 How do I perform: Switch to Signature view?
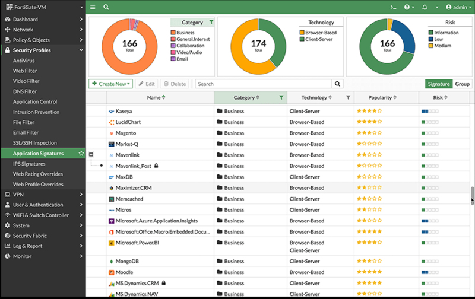(439, 84)
